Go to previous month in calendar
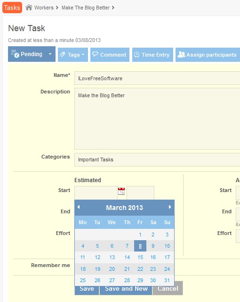This screenshot has width=240, height=302. click(x=79, y=207)
